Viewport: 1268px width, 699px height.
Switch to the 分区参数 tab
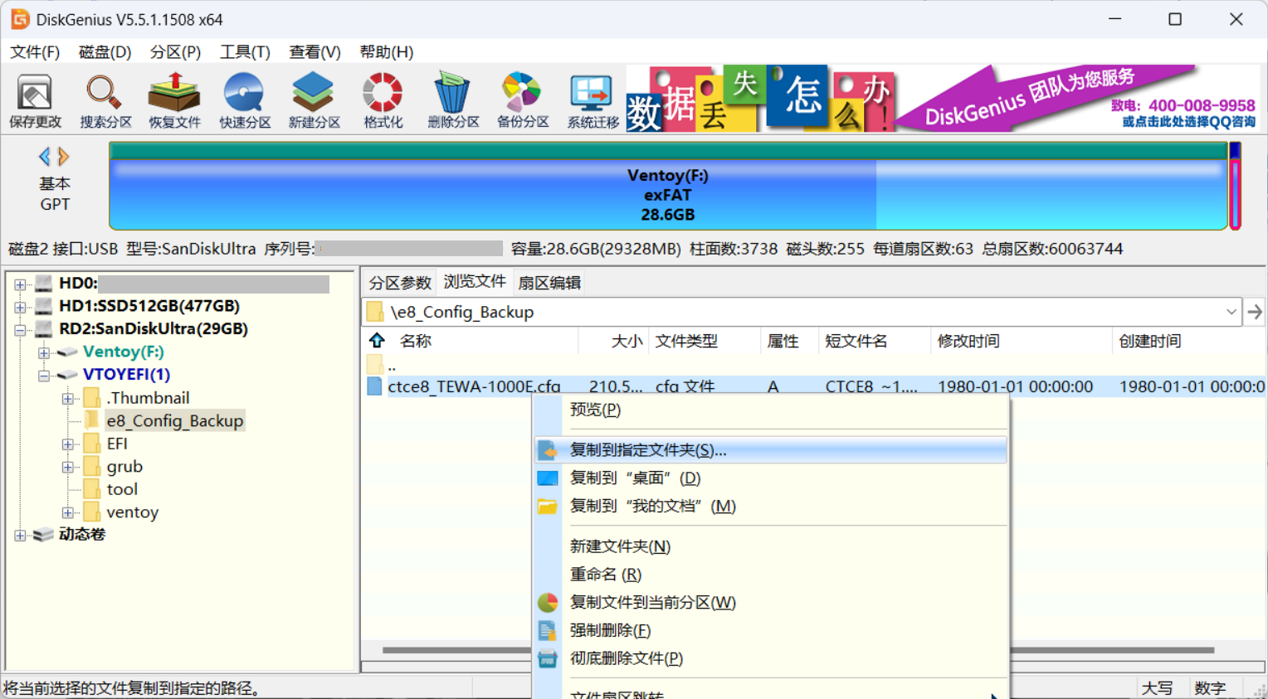coord(400,283)
